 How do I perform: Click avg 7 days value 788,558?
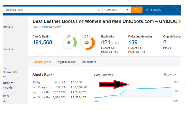click(x=60, y=87)
